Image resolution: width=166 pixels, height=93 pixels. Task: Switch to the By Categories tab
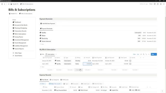click(x=54, y=80)
